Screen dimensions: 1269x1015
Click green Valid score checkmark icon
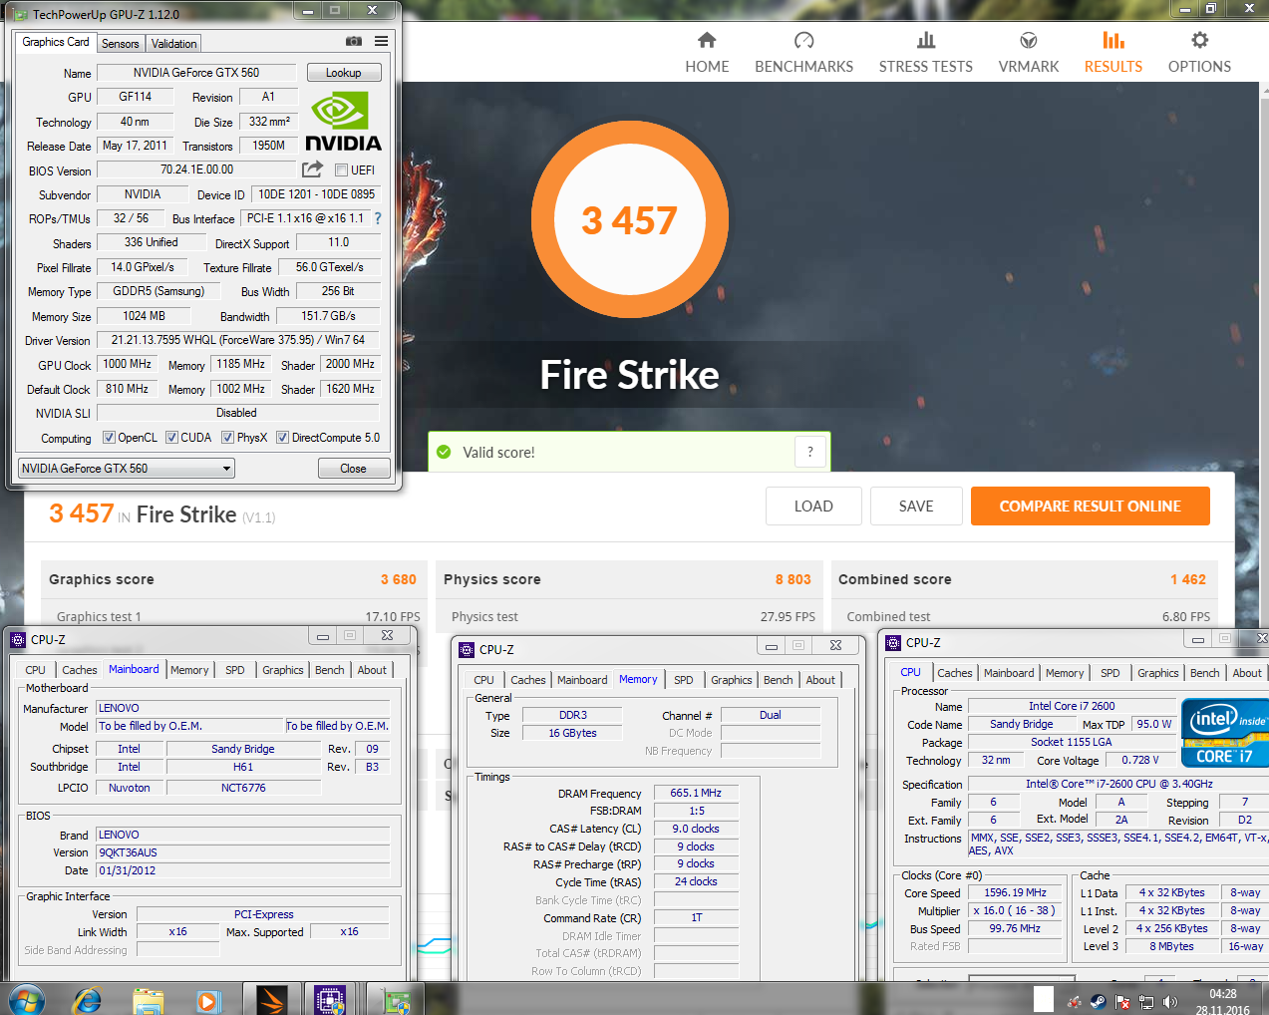445,452
